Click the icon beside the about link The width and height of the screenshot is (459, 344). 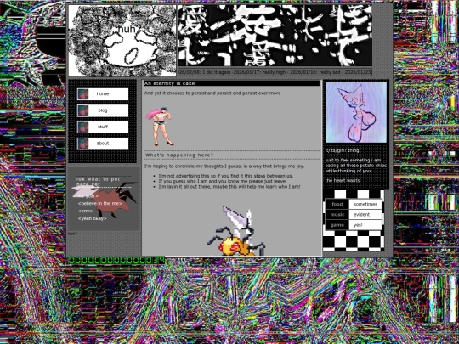click(x=83, y=144)
